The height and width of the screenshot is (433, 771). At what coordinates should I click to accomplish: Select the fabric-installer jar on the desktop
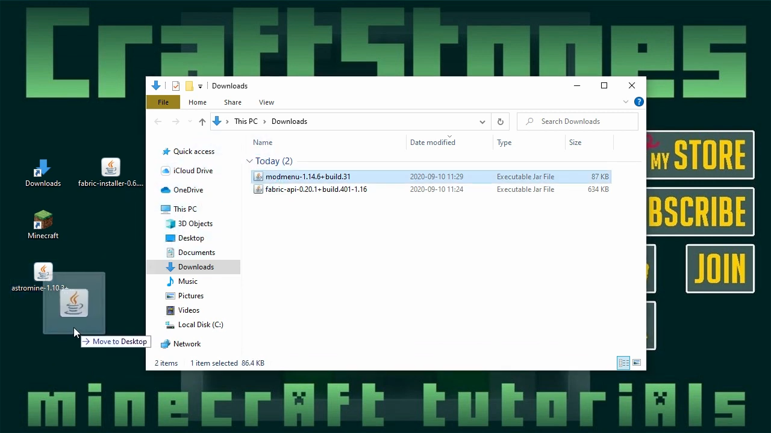point(111,173)
